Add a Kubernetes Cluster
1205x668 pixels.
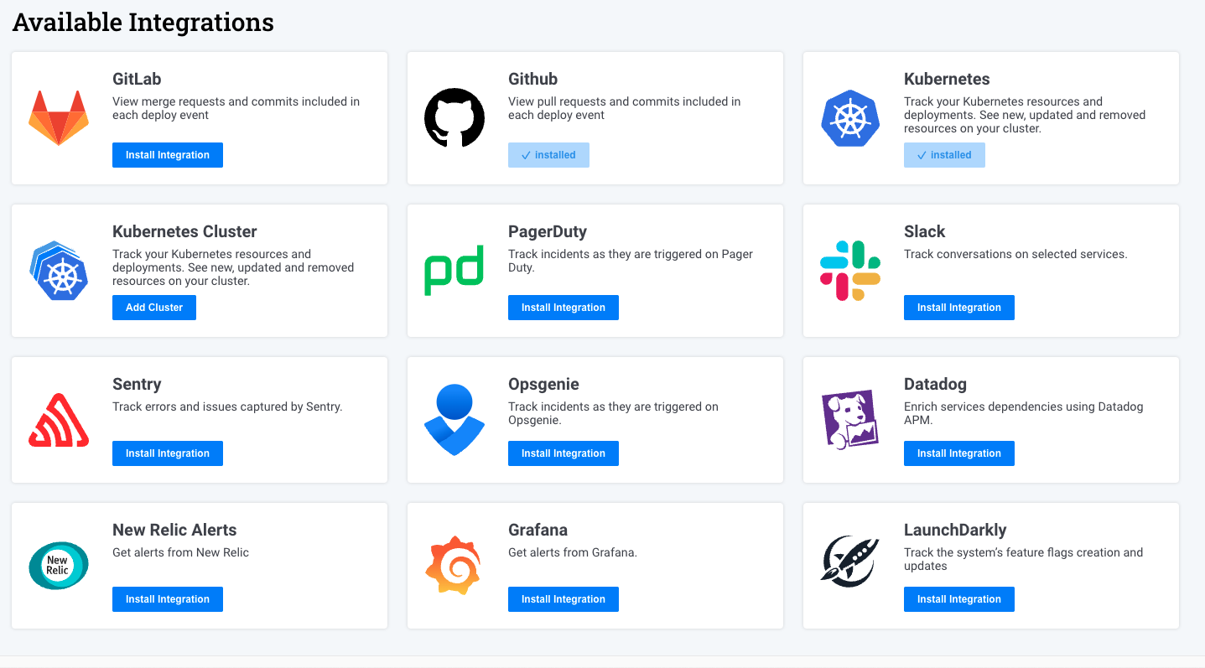pos(154,308)
